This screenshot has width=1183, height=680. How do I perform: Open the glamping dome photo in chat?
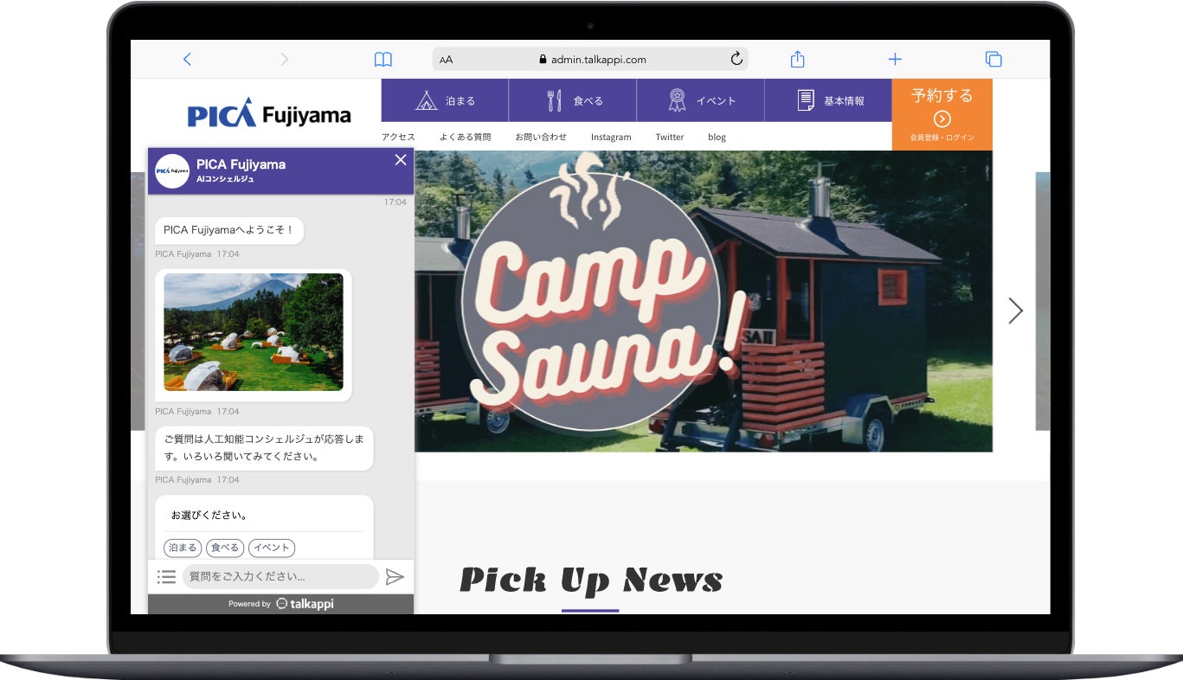point(254,332)
